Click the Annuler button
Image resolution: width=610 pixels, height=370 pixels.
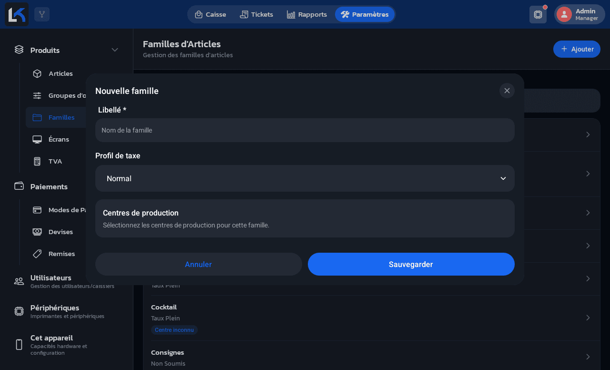click(199, 264)
